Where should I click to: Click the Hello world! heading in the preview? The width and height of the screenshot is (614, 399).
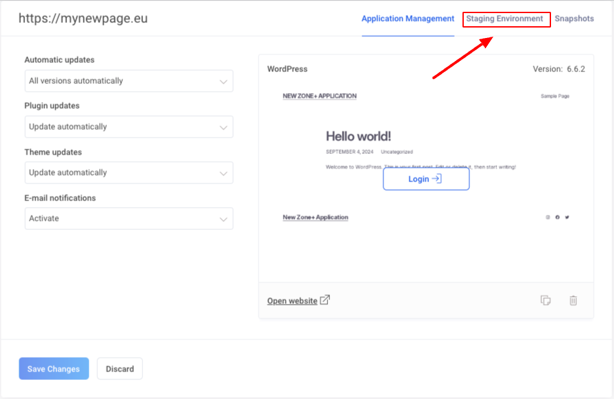358,136
